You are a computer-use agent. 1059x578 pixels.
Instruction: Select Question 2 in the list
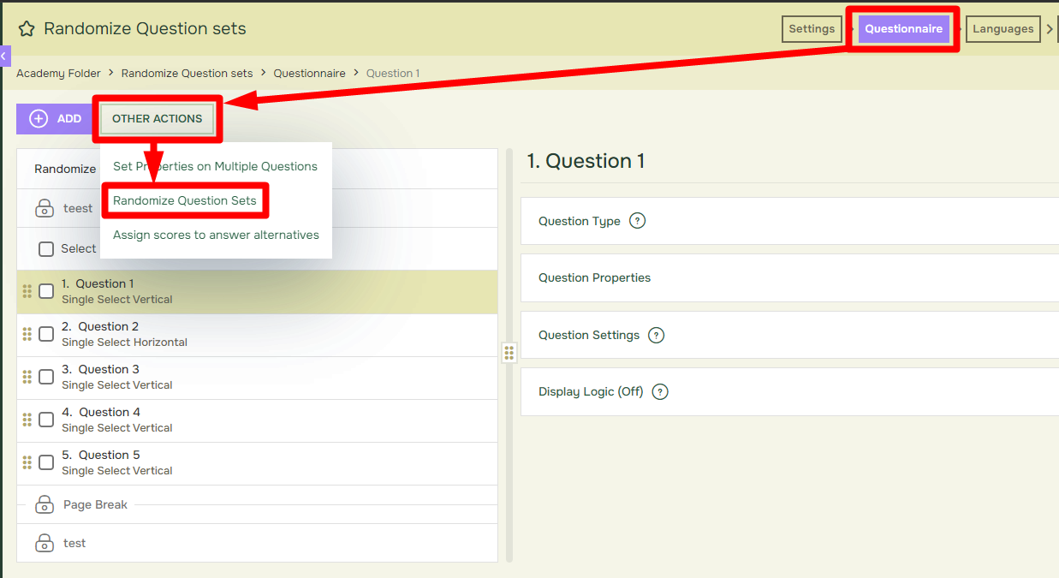tap(257, 335)
